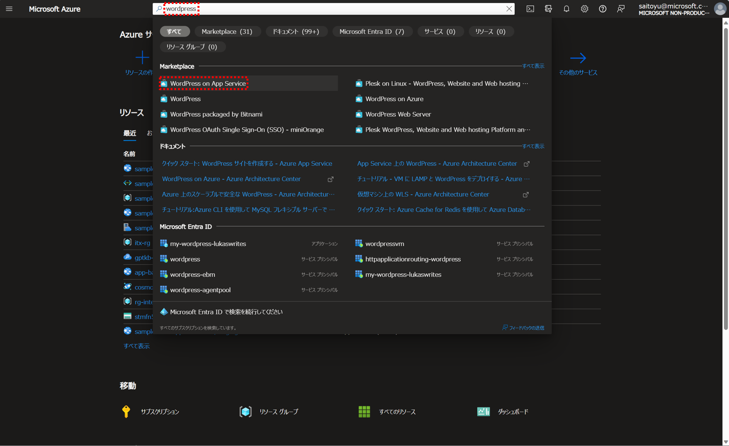Image resolution: width=729 pixels, height=446 pixels.
Task: Select the Microsoft Entra ID (7) filter
Action: (x=372, y=31)
